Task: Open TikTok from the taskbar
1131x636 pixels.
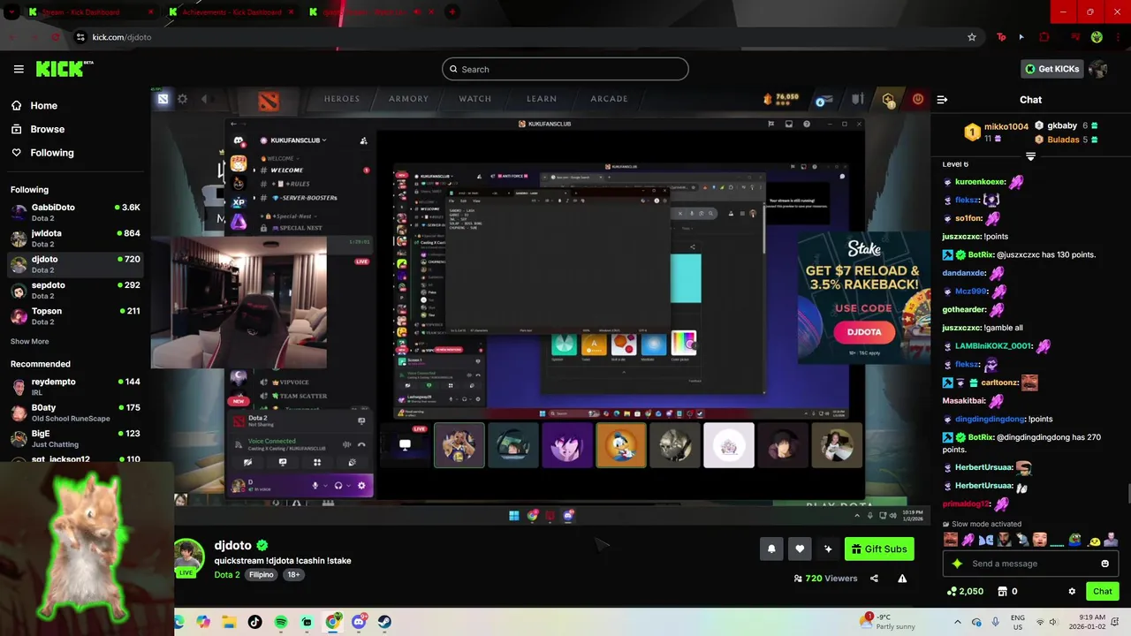Action: pyautogui.click(x=255, y=622)
